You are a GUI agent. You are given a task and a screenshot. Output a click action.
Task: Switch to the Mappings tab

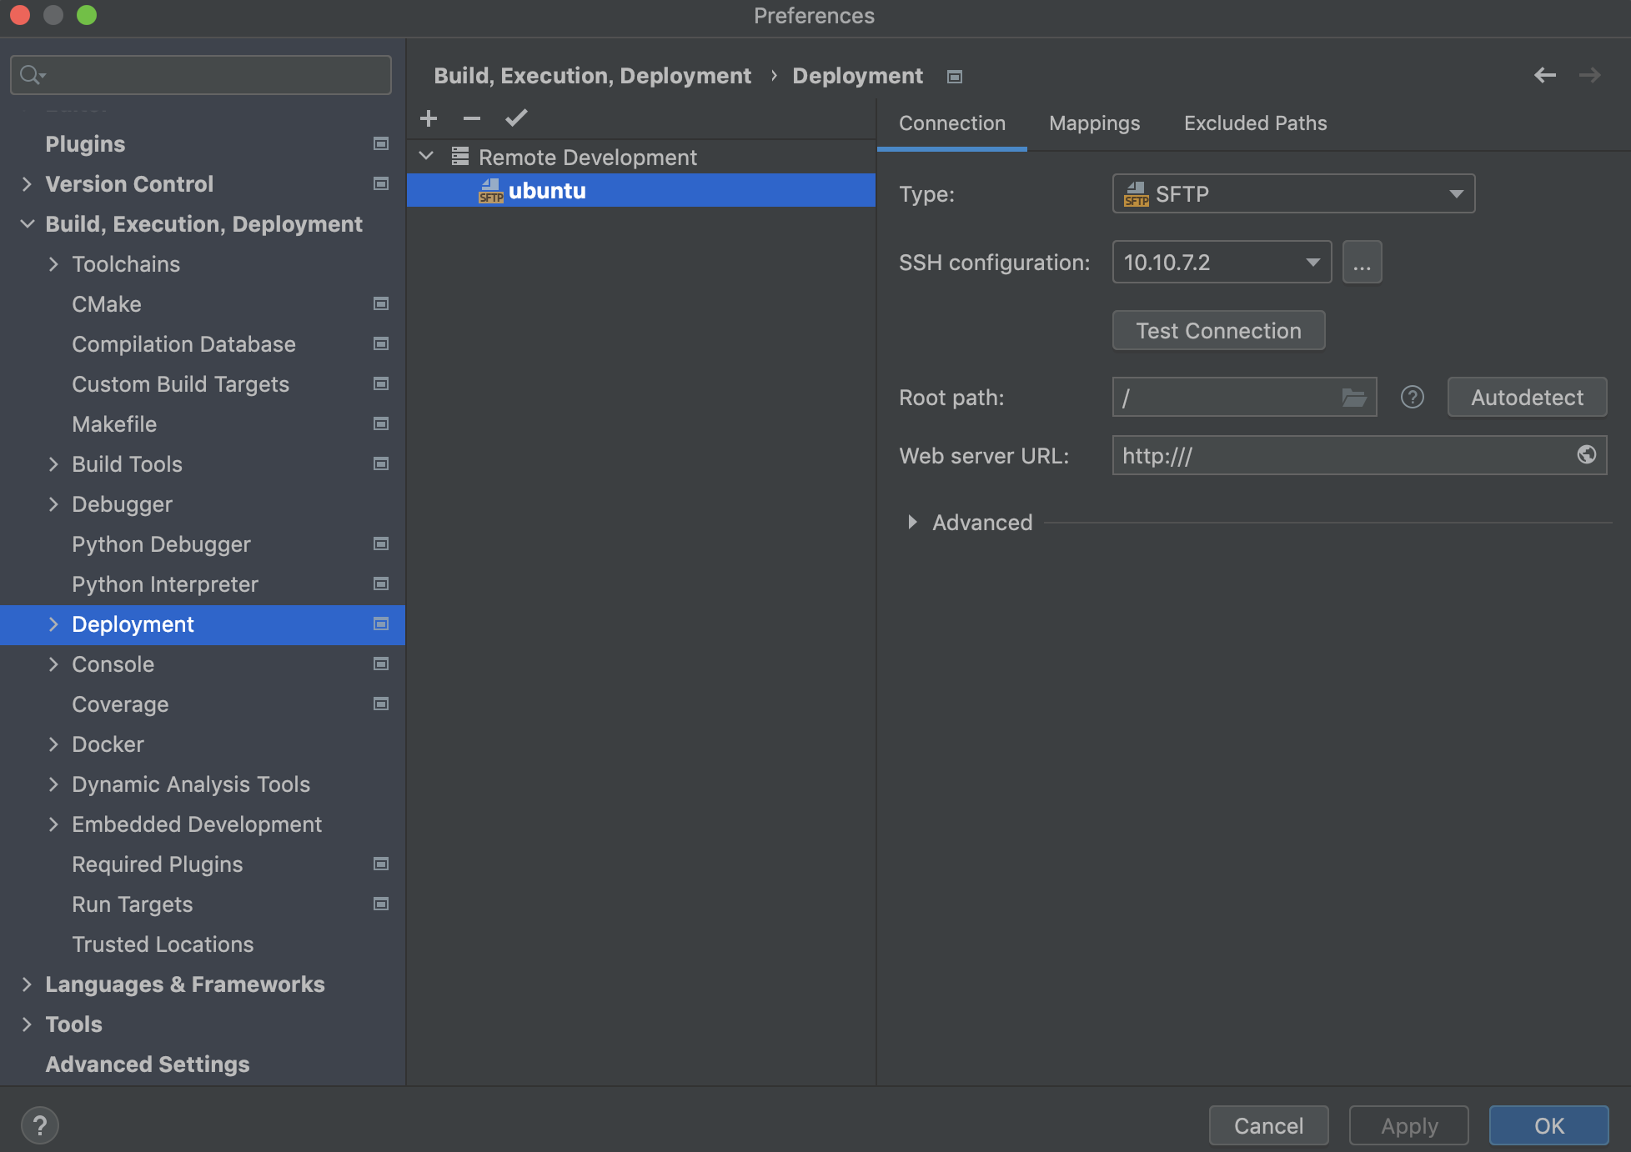1094,123
